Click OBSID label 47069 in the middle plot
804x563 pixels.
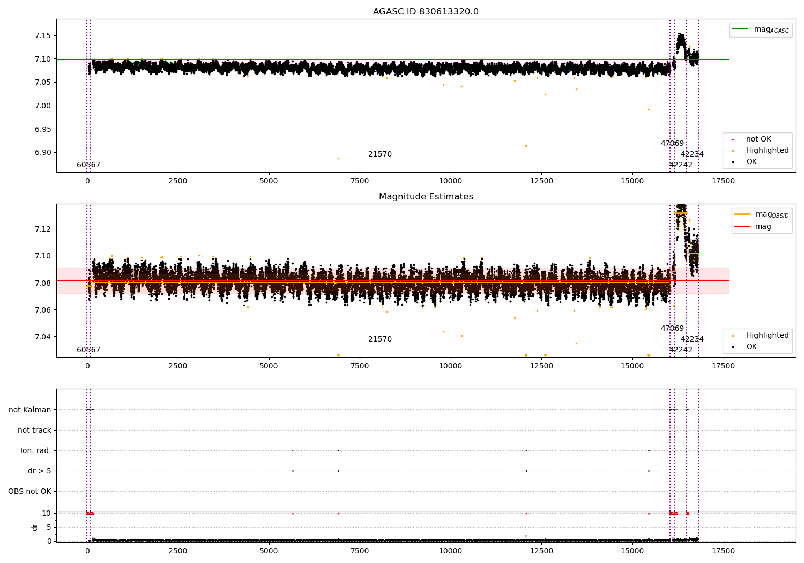click(x=672, y=329)
